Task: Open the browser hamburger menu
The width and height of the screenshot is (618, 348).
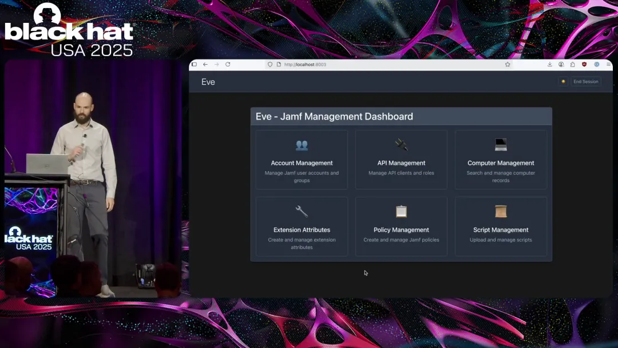Action: click(x=608, y=64)
